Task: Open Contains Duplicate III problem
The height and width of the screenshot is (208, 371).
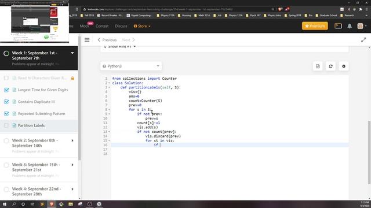Action: (36, 102)
